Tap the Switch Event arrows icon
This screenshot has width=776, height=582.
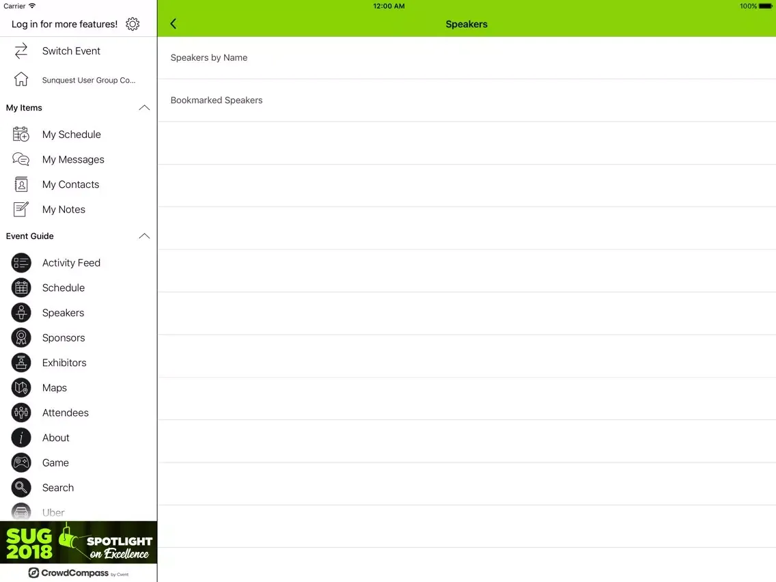(20, 51)
